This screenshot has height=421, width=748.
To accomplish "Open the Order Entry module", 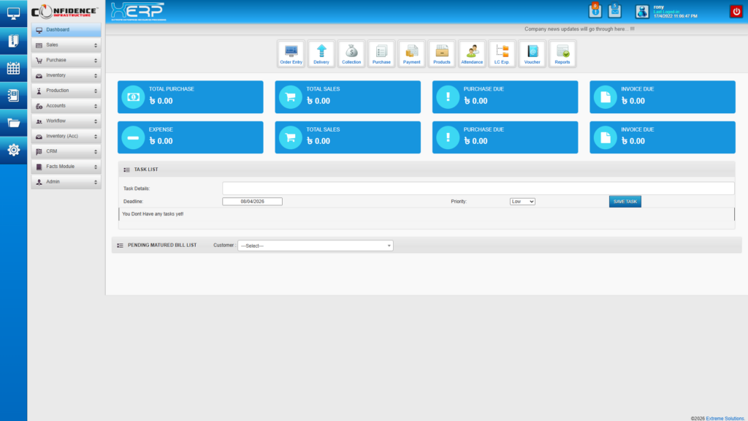I will 291,53.
